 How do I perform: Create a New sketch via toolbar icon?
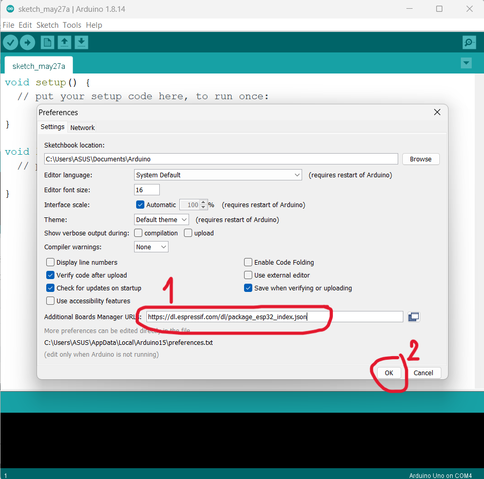coord(47,42)
